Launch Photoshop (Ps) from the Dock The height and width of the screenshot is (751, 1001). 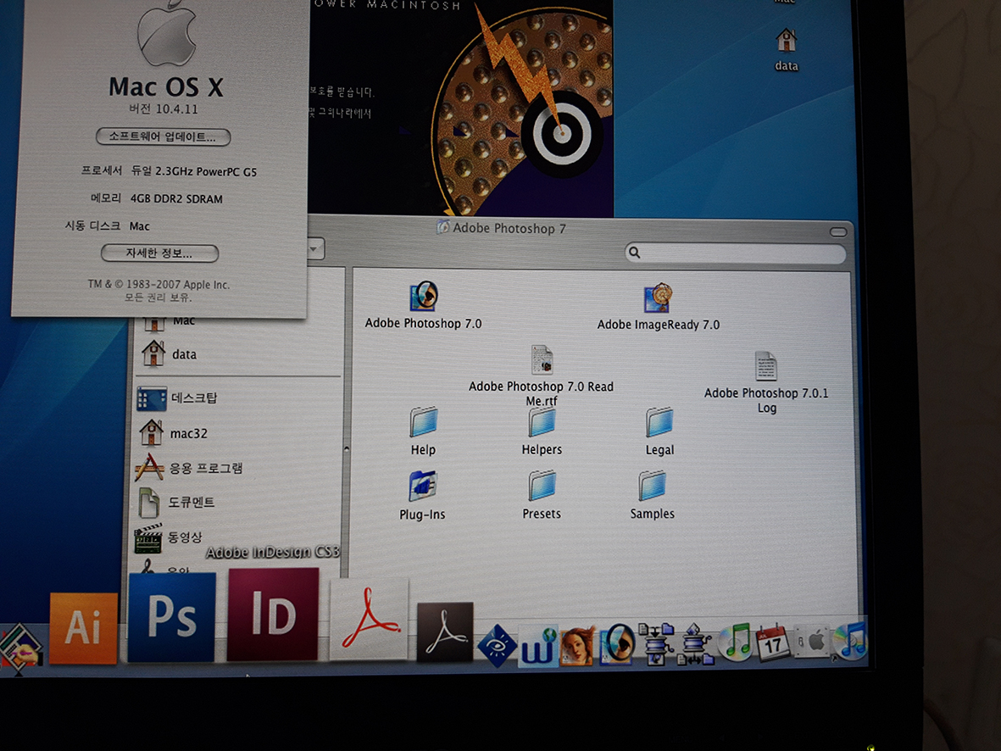(x=172, y=617)
